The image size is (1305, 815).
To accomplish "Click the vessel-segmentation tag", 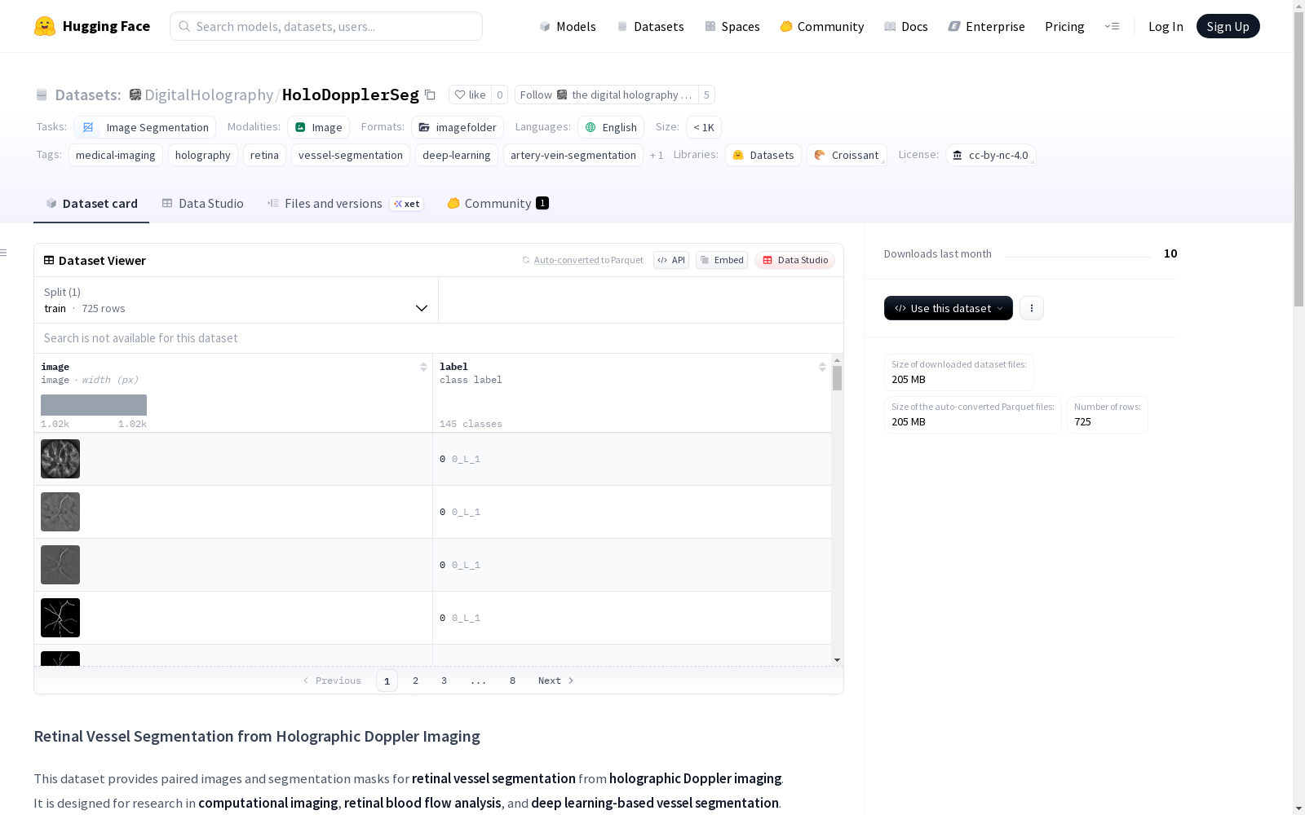I will pyautogui.click(x=351, y=155).
